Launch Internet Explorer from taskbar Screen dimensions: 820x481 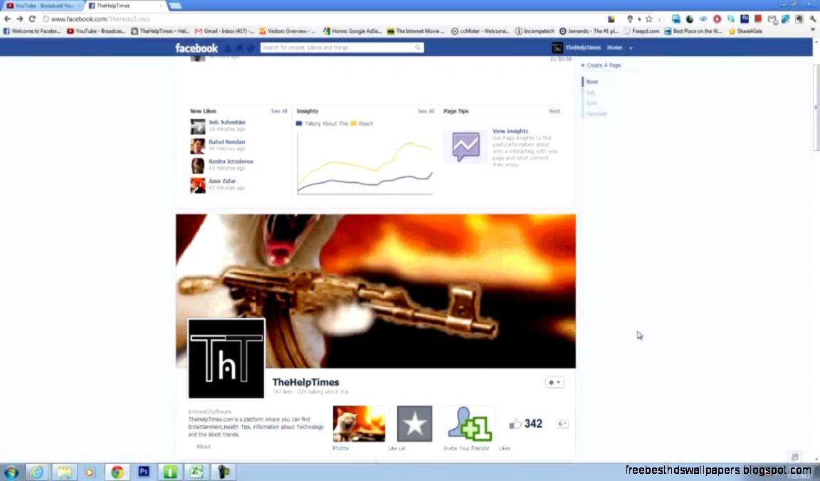[37, 472]
